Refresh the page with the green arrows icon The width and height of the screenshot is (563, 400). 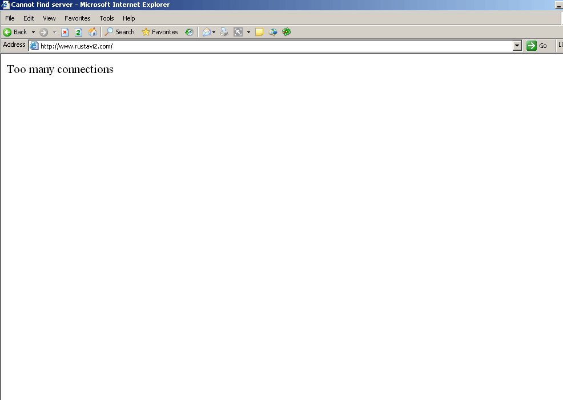point(79,33)
